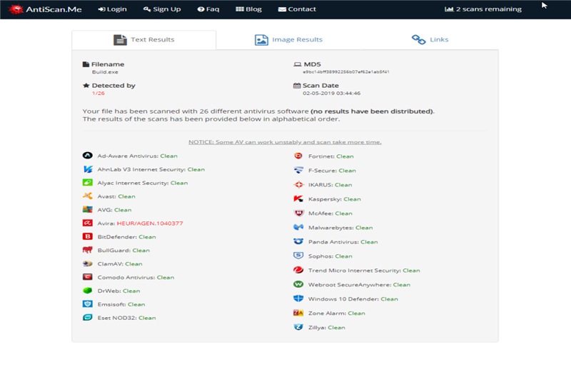The image size is (571, 392).
Task: Click the Windows 10 Defender: Clean result
Action: pos(353,298)
